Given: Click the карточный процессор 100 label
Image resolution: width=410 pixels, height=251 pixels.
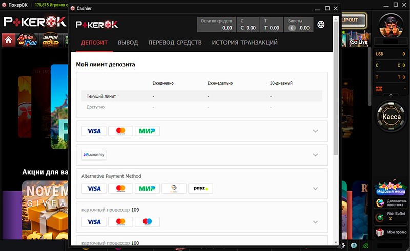Looking at the screenshot, I should pos(110,243).
